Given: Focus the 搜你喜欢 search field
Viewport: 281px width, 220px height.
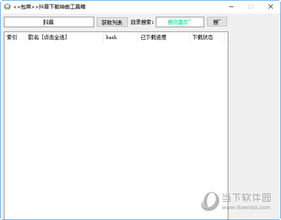Looking at the screenshot, I should pos(180,22).
